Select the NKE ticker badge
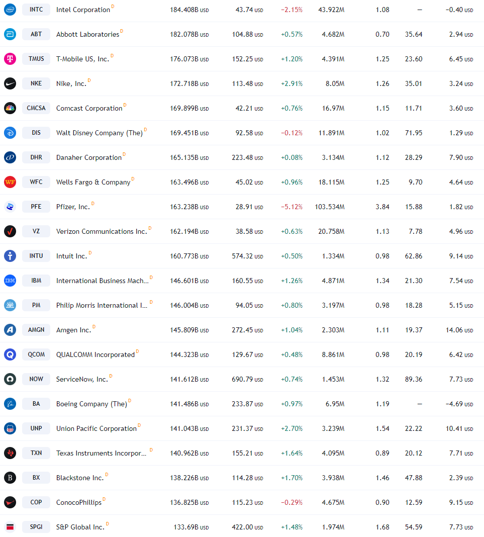The image size is (484, 537). pos(36,83)
